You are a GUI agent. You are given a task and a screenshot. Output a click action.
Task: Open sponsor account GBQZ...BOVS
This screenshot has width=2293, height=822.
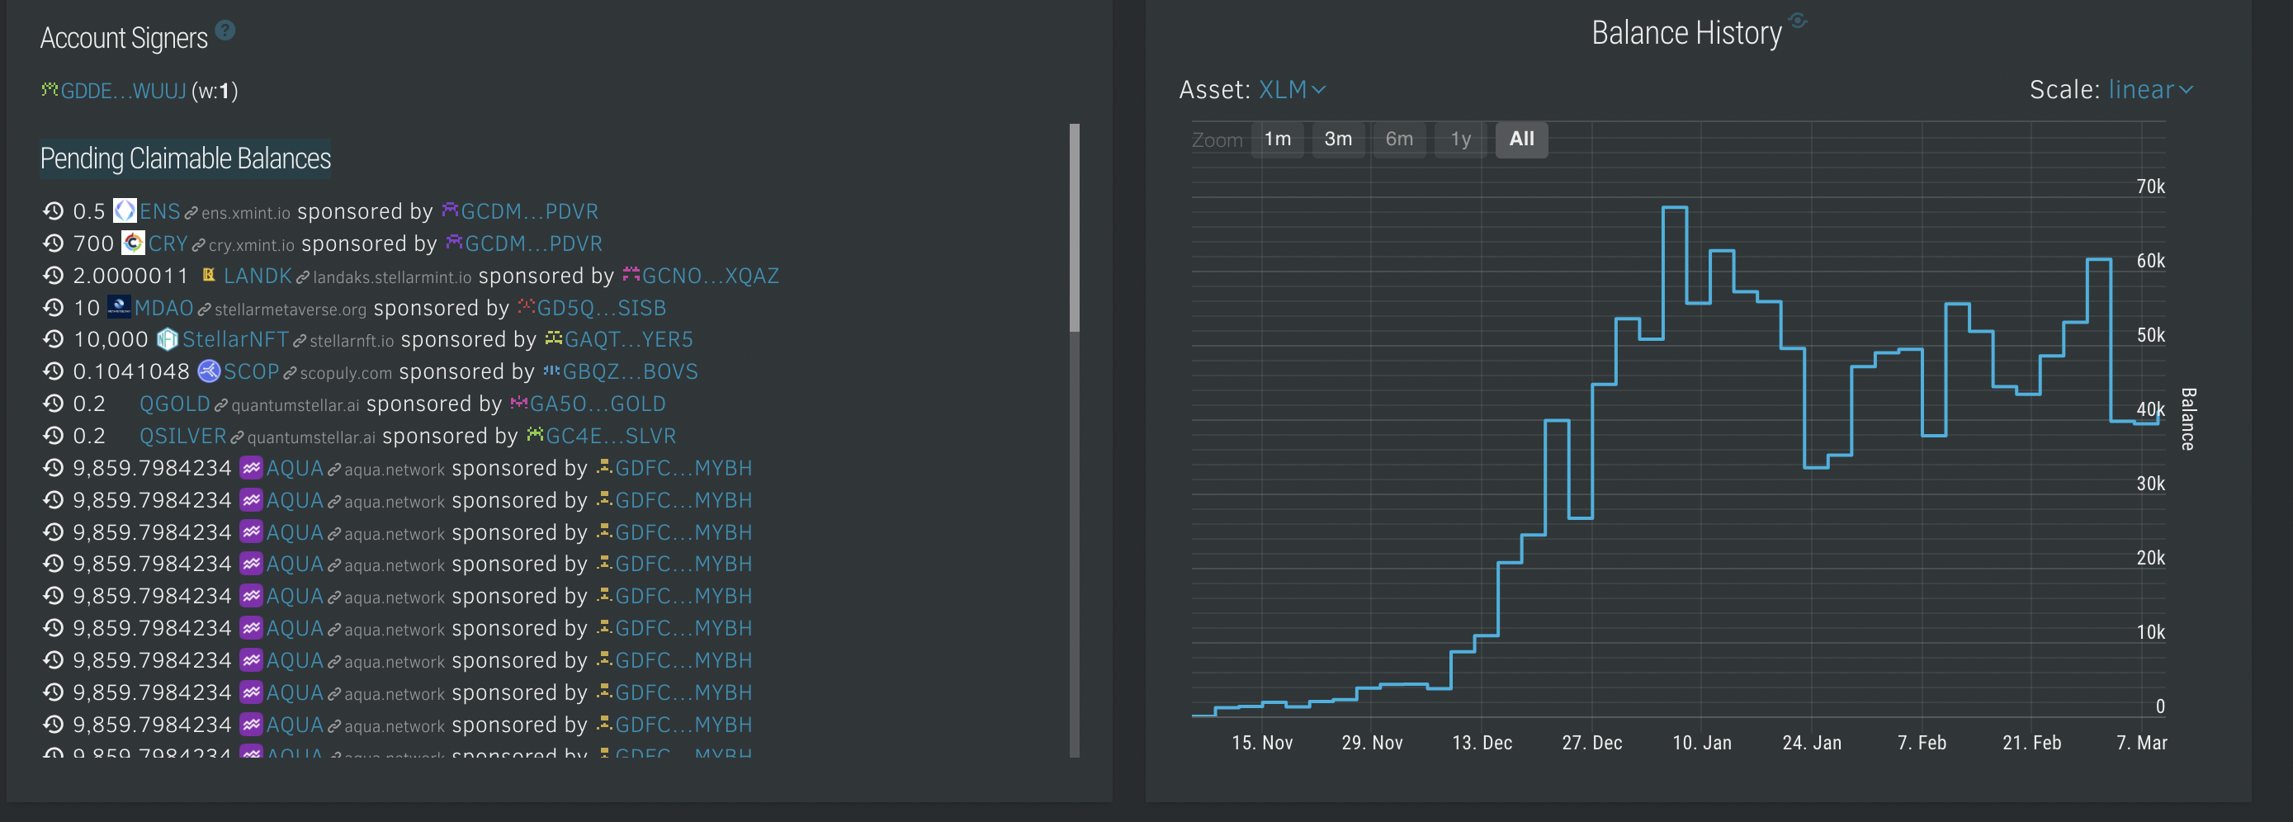tap(631, 371)
